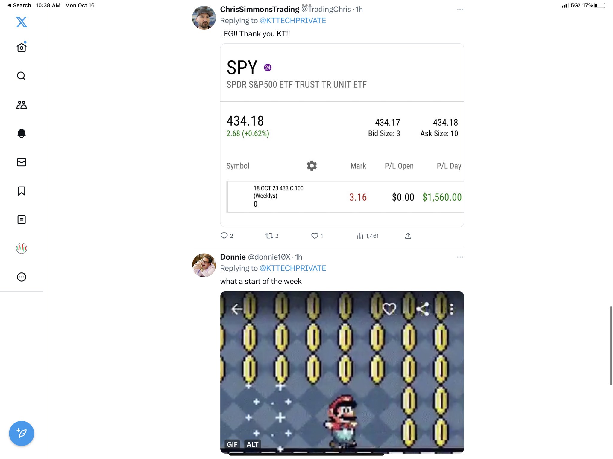613x459 pixels.
Task: Open more options on ChrisSimmonsTrading's post
Action: tap(460, 10)
